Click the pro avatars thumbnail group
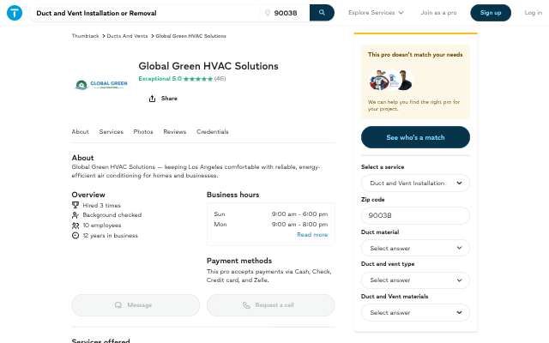This screenshot has height=343, width=549. click(x=390, y=80)
